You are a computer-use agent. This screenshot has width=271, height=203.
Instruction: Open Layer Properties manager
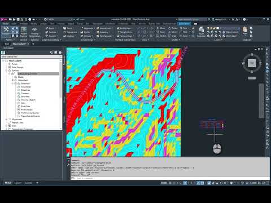tap(201, 32)
